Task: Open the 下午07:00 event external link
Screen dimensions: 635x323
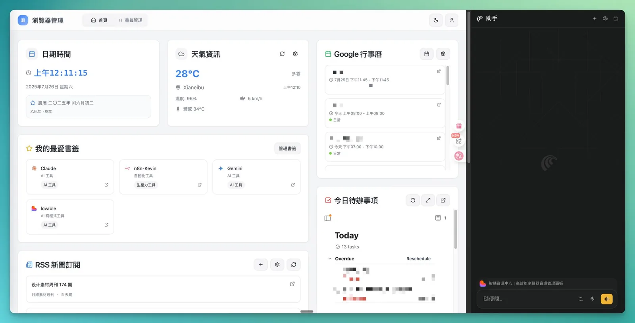Action: coord(439,138)
